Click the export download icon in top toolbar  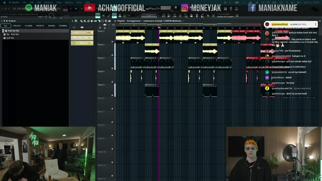[x=236, y=9]
